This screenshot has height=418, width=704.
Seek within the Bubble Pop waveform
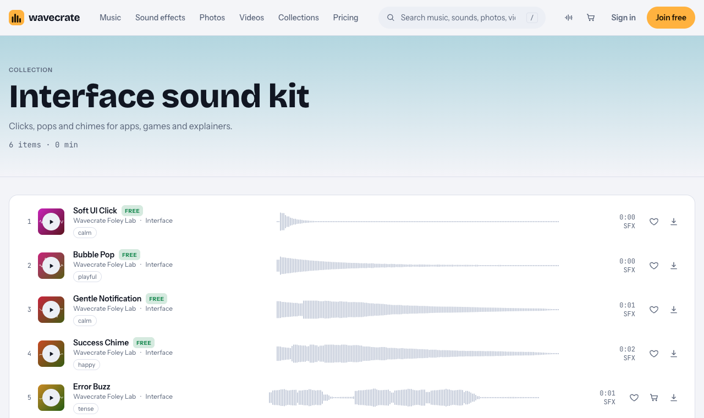[417, 266]
